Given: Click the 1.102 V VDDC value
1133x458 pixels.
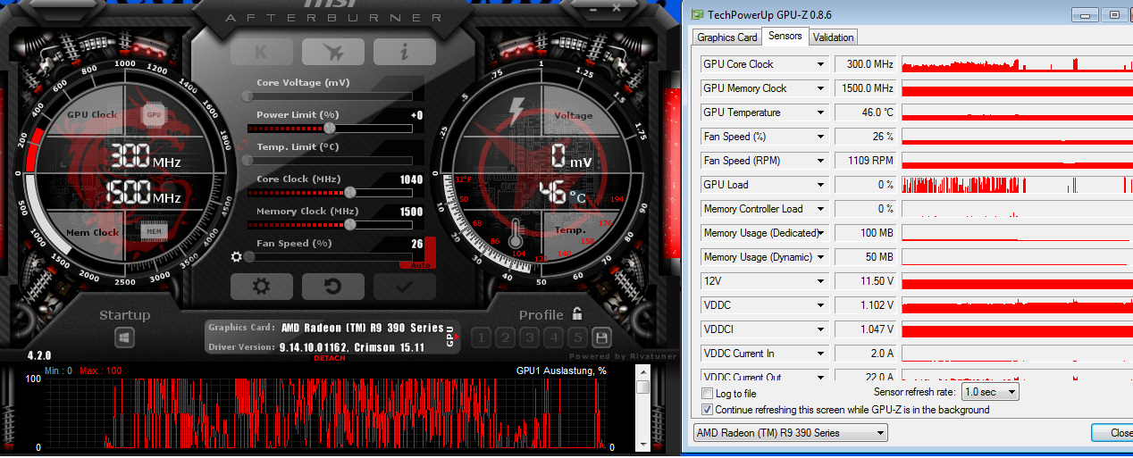Looking at the screenshot, I should pyautogui.click(x=865, y=305).
